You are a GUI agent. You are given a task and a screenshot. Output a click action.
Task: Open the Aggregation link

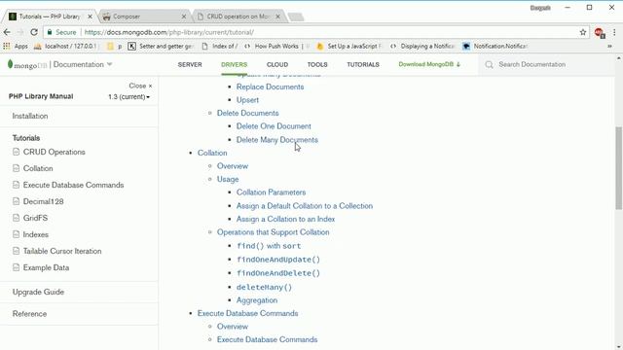(x=257, y=300)
